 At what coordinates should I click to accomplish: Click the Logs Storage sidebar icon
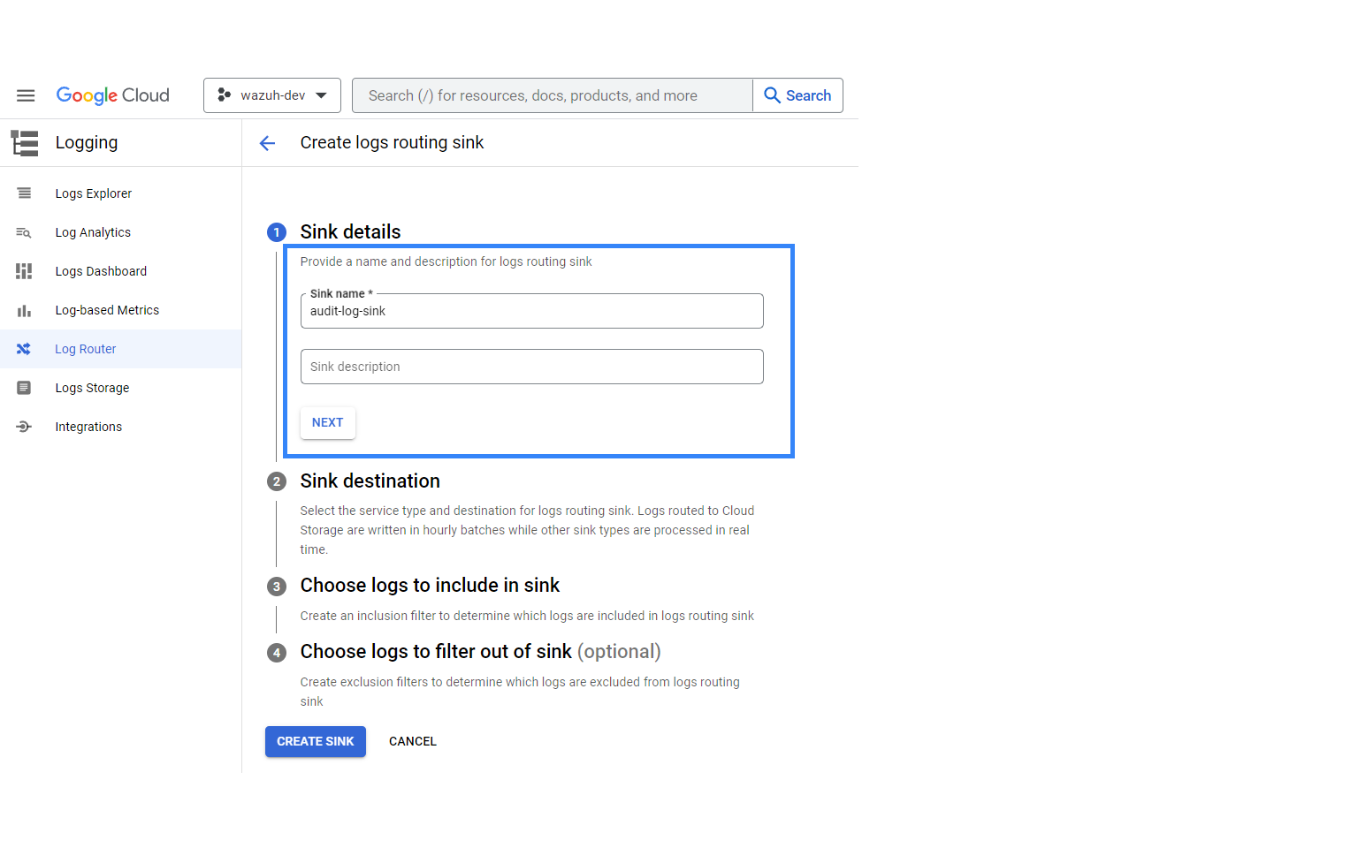[24, 388]
